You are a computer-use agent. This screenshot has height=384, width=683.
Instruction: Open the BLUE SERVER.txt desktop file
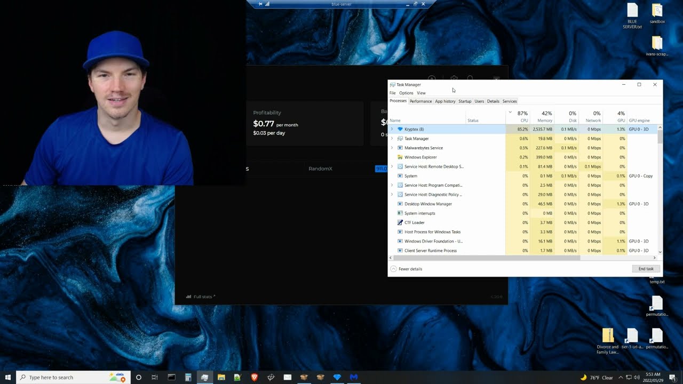click(x=632, y=16)
